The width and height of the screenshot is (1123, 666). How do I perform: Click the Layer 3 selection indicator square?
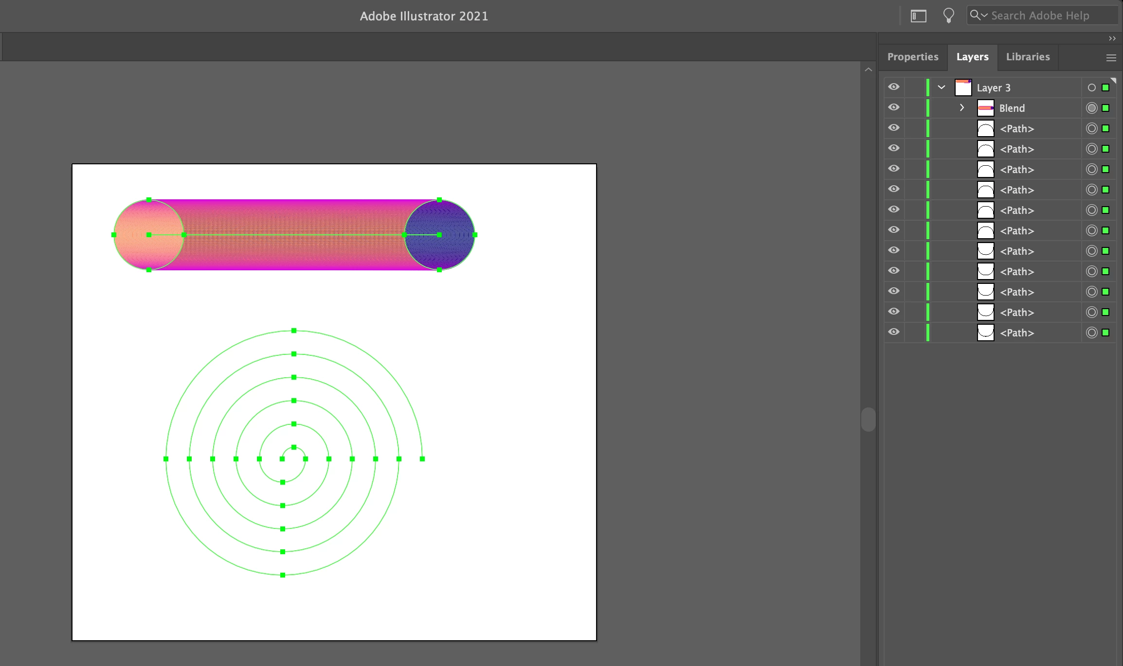(x=1105, y=88)
